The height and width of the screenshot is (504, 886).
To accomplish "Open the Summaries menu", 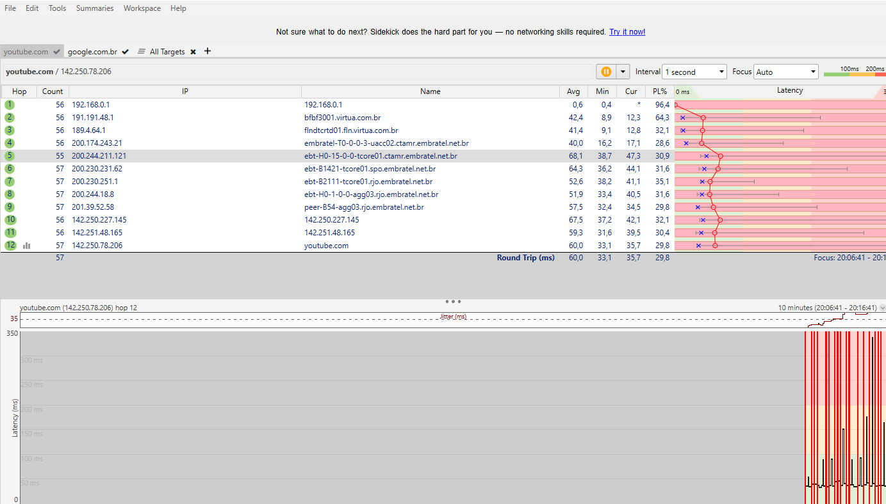I will coord(95,8).
